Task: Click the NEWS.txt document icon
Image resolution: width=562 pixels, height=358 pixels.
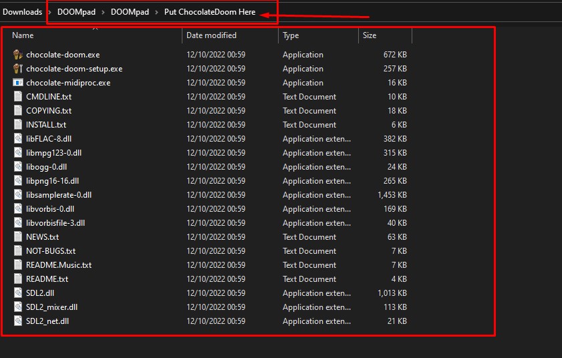Action: 17,237
